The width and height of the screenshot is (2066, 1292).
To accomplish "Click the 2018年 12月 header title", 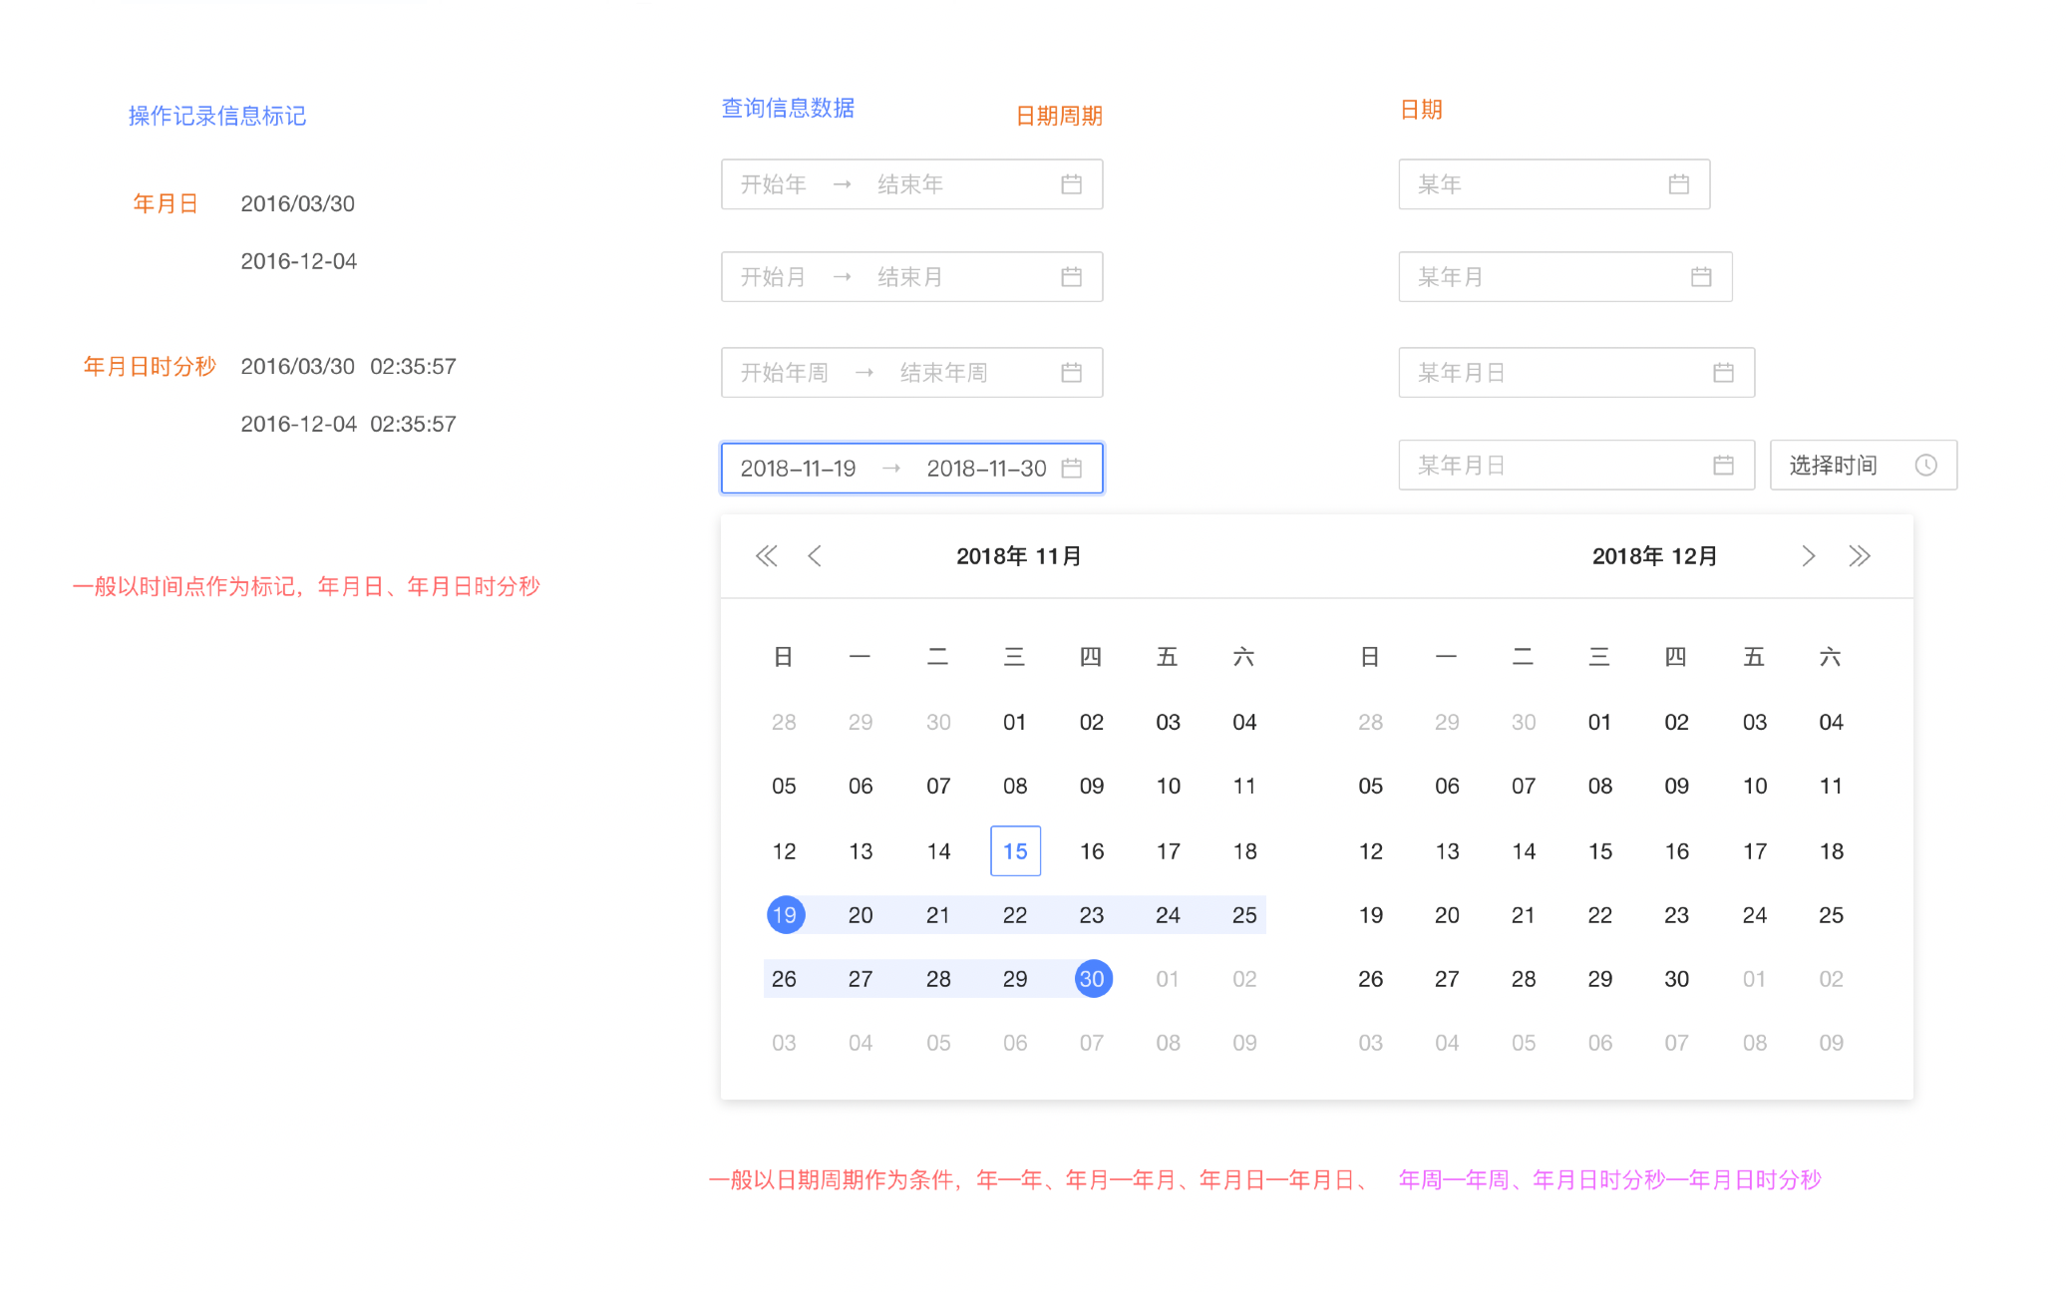I will [1654, 556].
